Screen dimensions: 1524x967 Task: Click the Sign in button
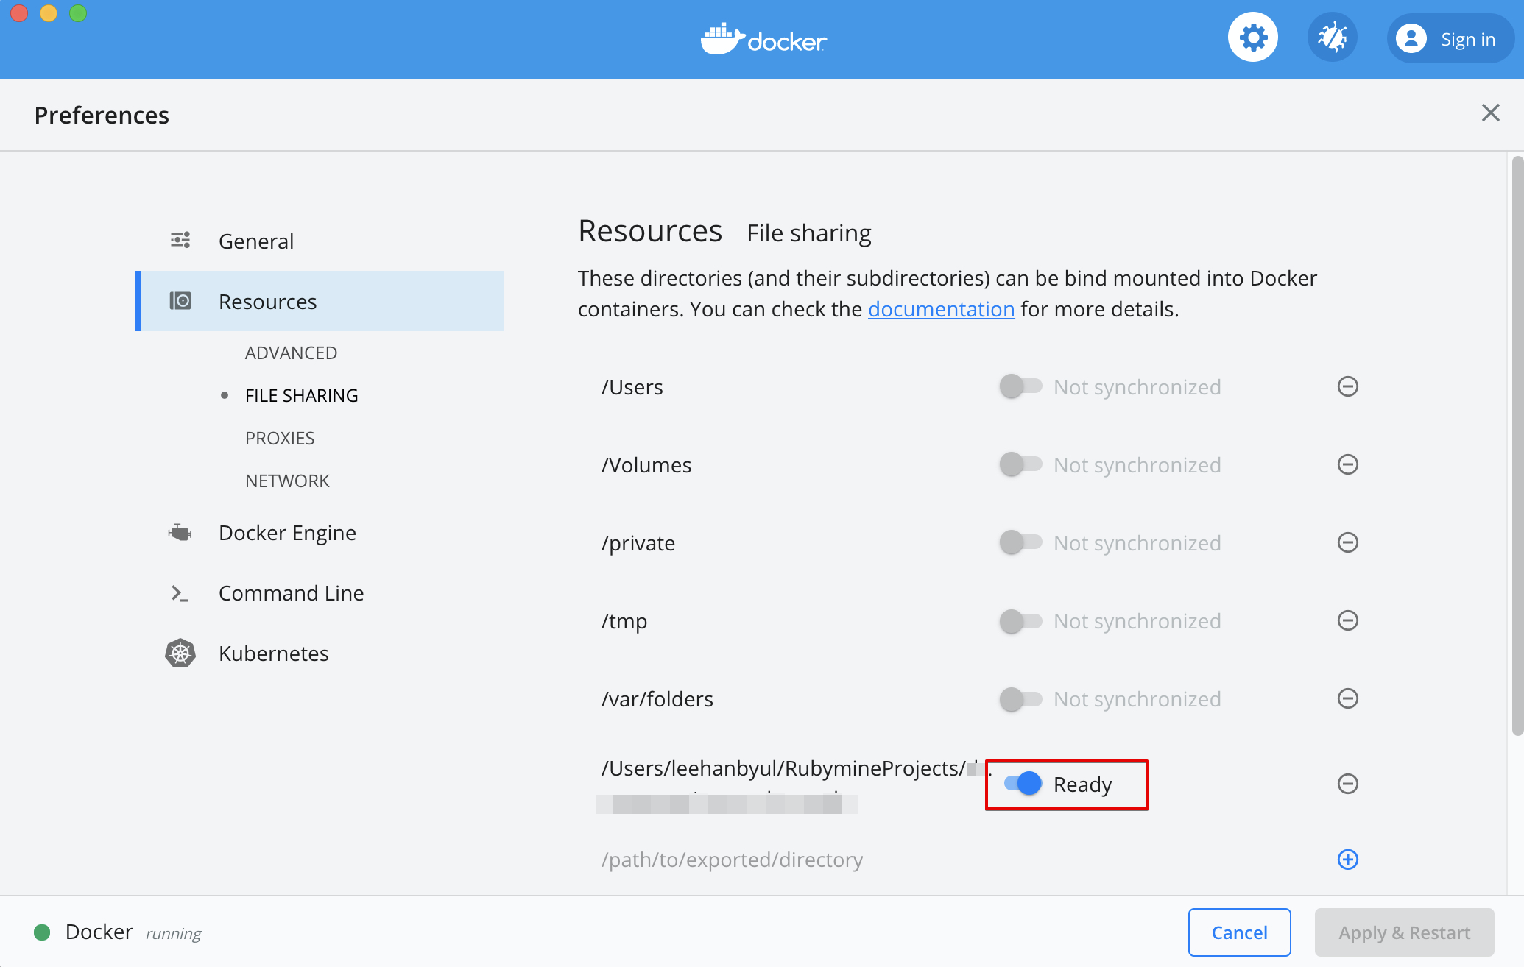pyautogui.click(x=1450, y=38)
